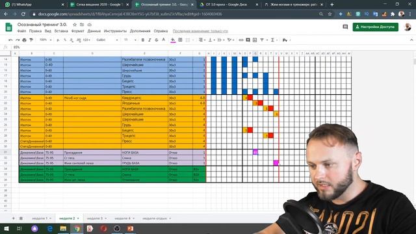
Task: Open the Файл menu
Action: coord(21,31)
